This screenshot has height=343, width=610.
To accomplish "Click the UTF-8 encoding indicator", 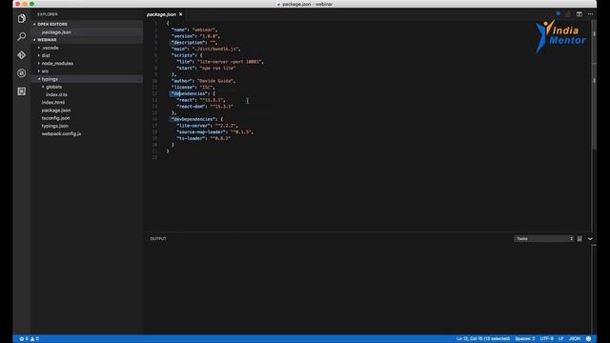I will 546,339.
